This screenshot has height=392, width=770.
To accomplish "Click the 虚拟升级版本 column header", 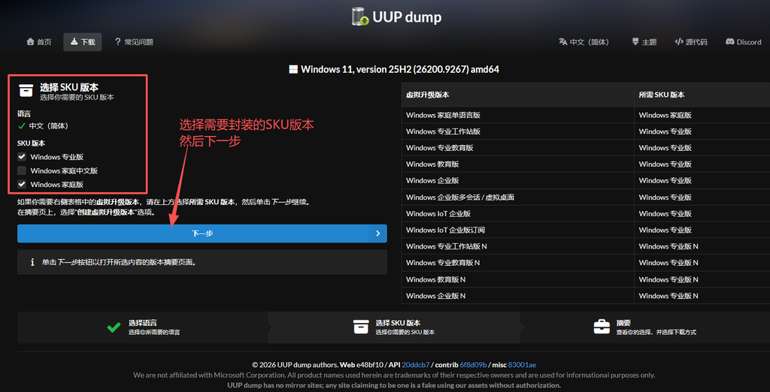I will pyautogui.click(x=517, y=95).
